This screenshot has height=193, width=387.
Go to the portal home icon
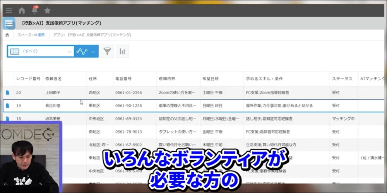coord(22,11)
